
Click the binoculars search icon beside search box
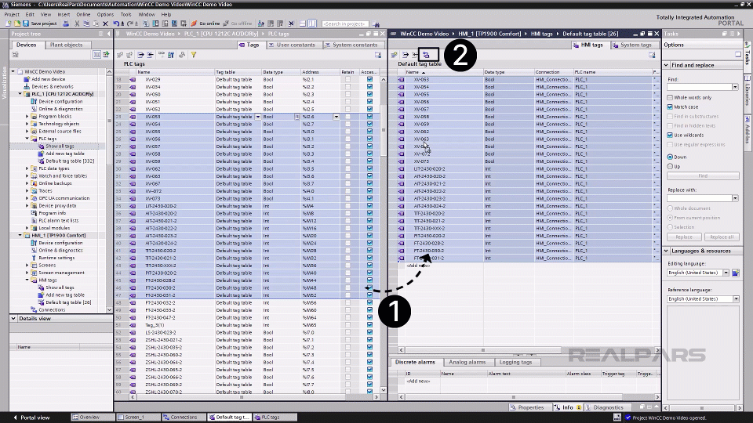pos(376,24)
